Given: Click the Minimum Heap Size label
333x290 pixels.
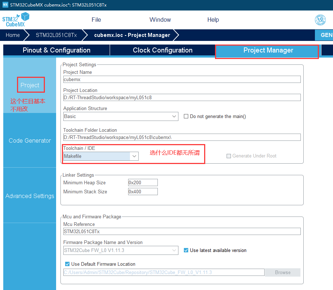Looking at the screenshot, I should tap(84, 183).
